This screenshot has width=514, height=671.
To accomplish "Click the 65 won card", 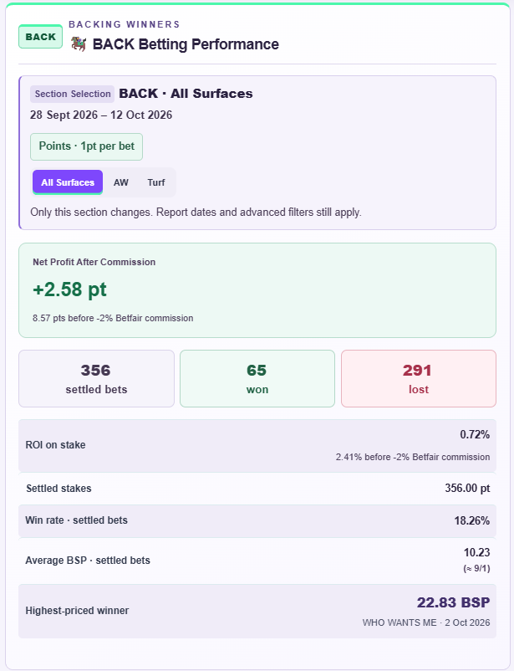I will [257, 378].
